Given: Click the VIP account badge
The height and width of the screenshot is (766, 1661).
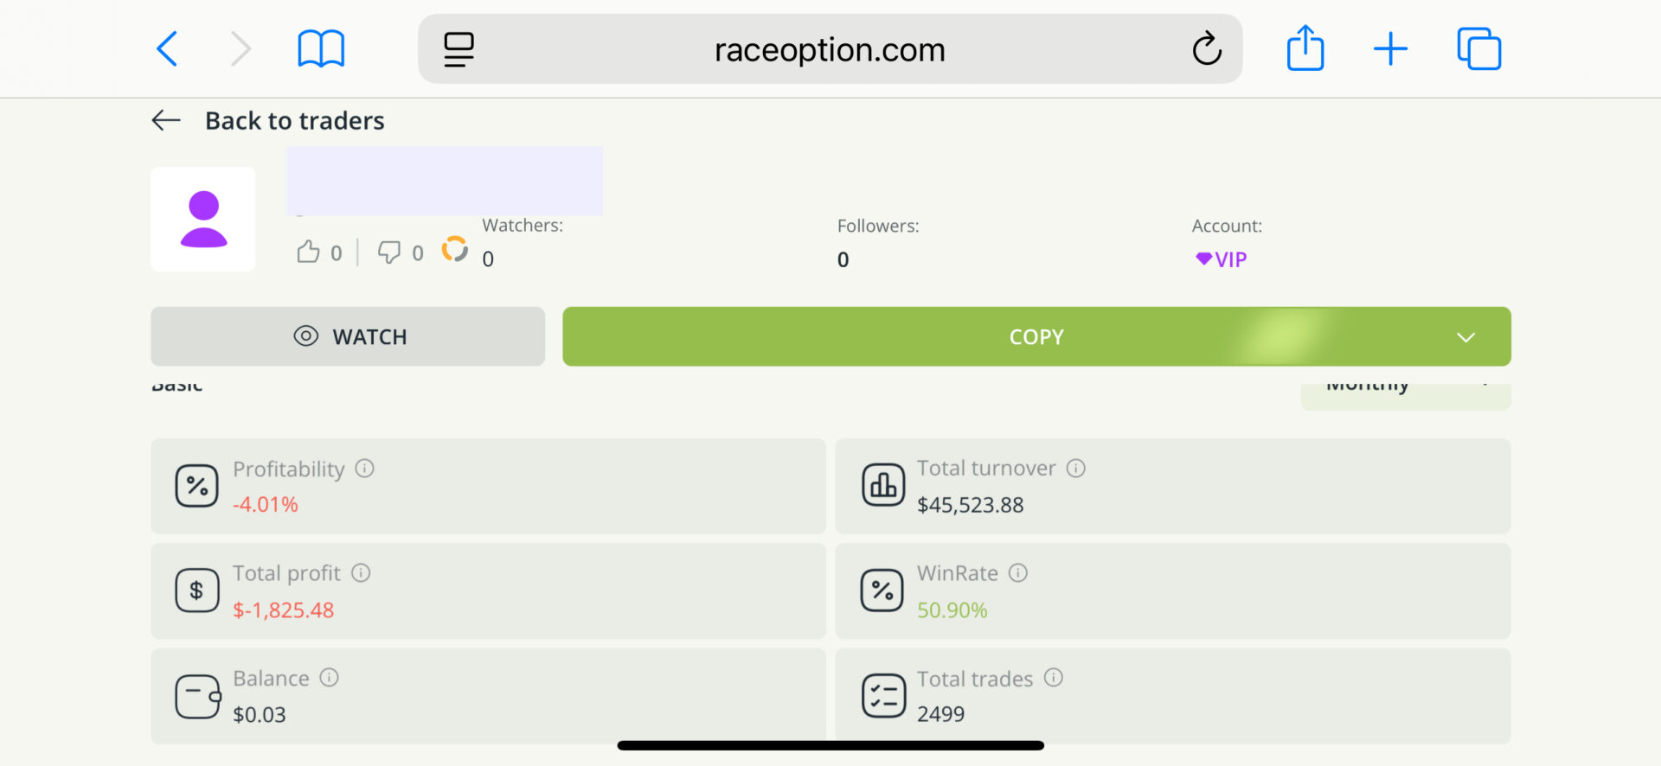Looking at the screenshot, I should 1221,258.
